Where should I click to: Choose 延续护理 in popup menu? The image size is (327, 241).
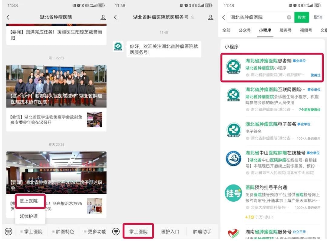(x=30, y=216)
